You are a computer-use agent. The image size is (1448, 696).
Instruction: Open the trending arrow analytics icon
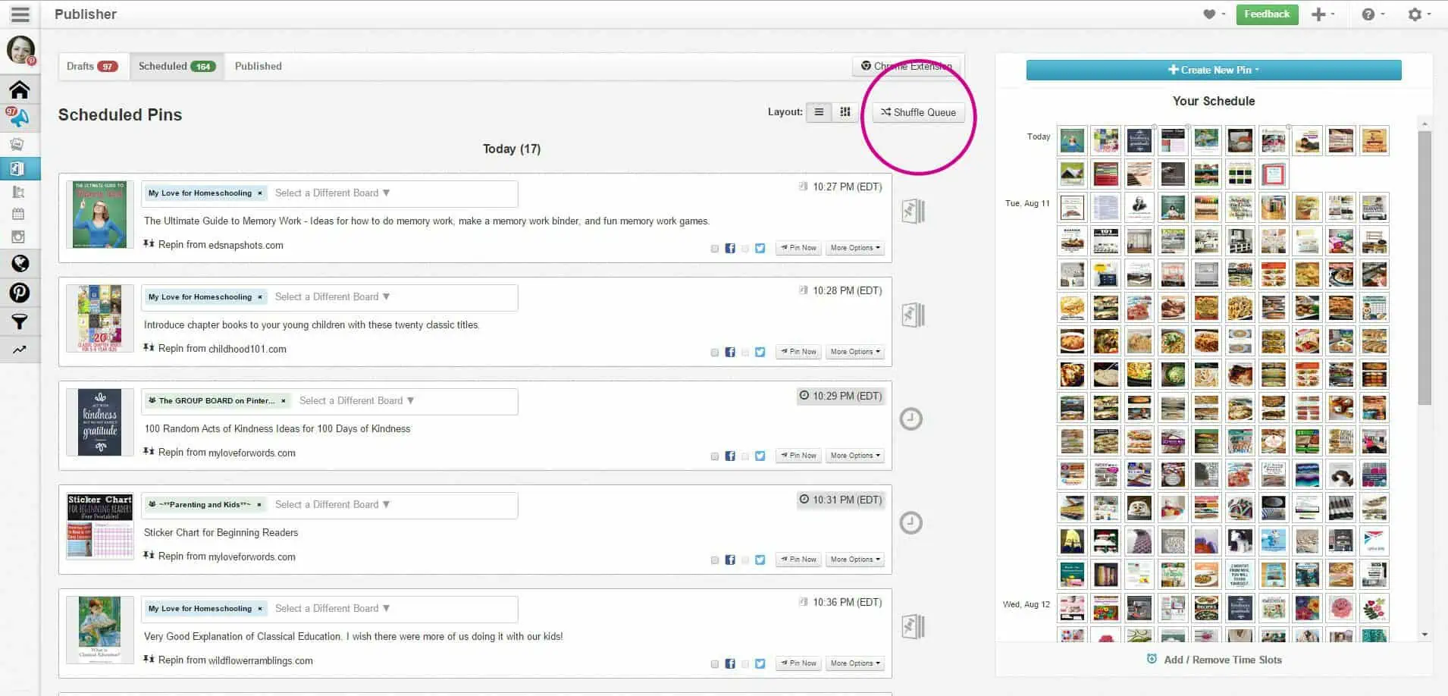point(19,350)
